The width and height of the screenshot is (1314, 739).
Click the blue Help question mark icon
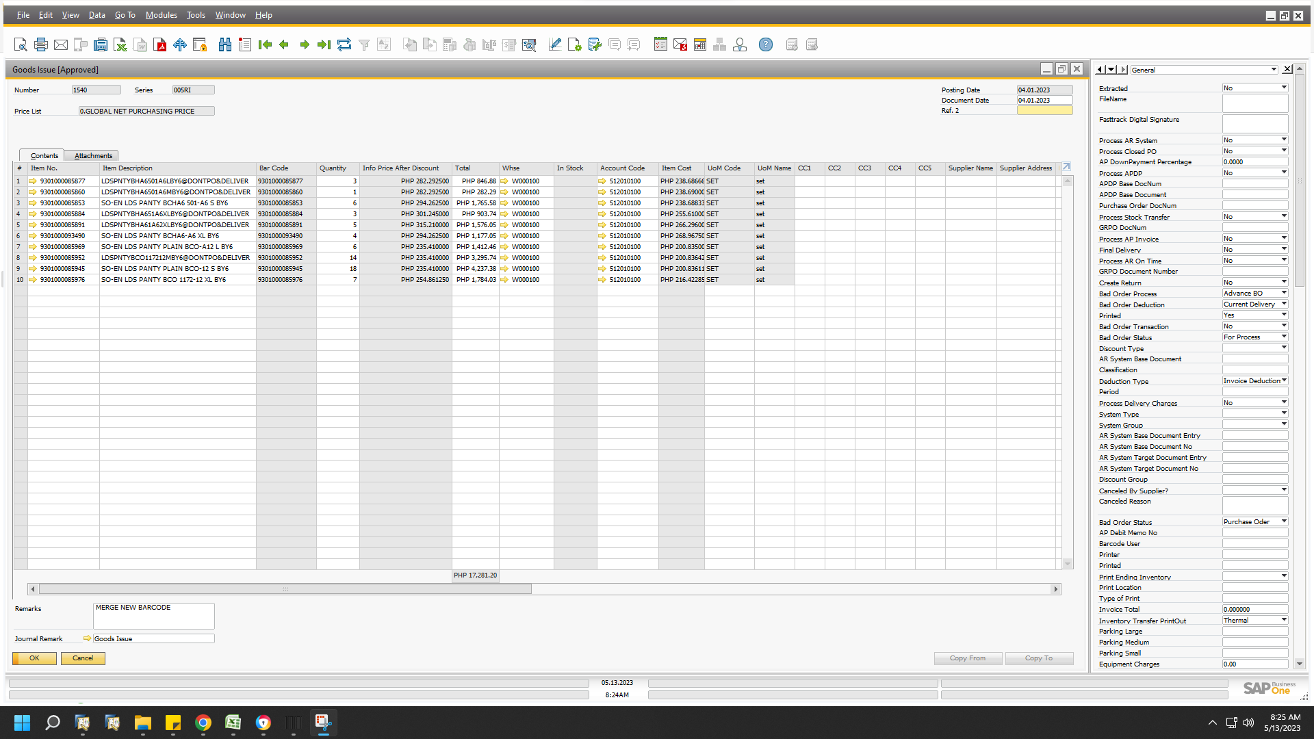766,45
